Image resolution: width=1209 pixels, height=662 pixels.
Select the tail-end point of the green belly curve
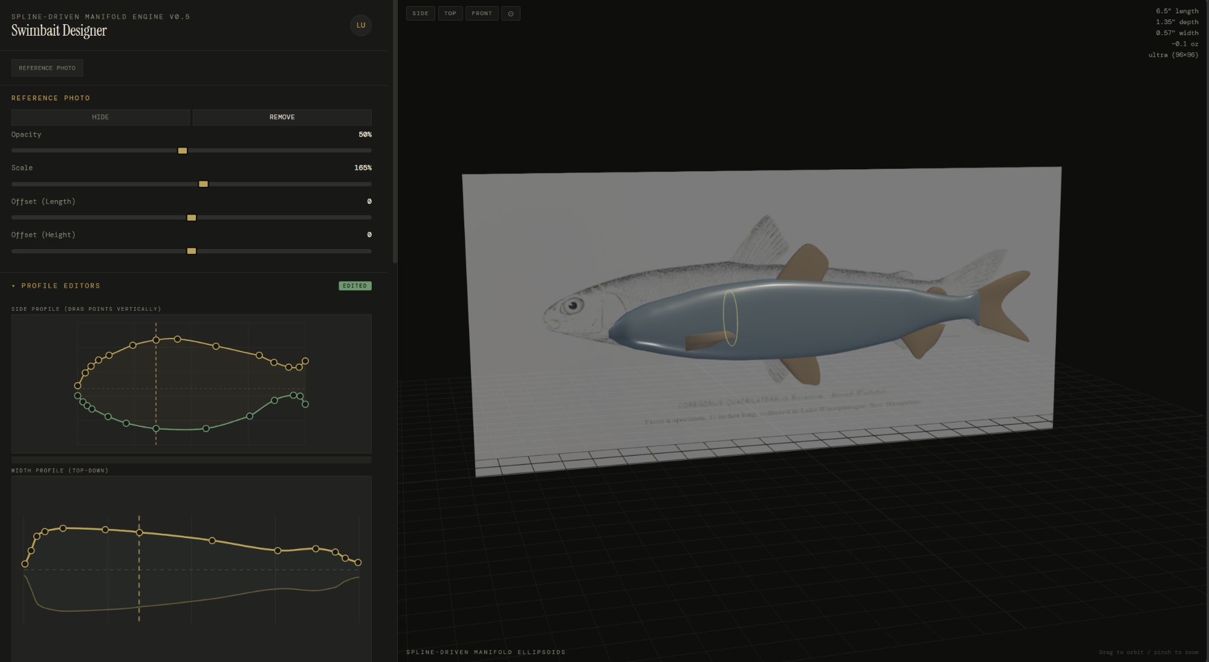pos(305,404)
